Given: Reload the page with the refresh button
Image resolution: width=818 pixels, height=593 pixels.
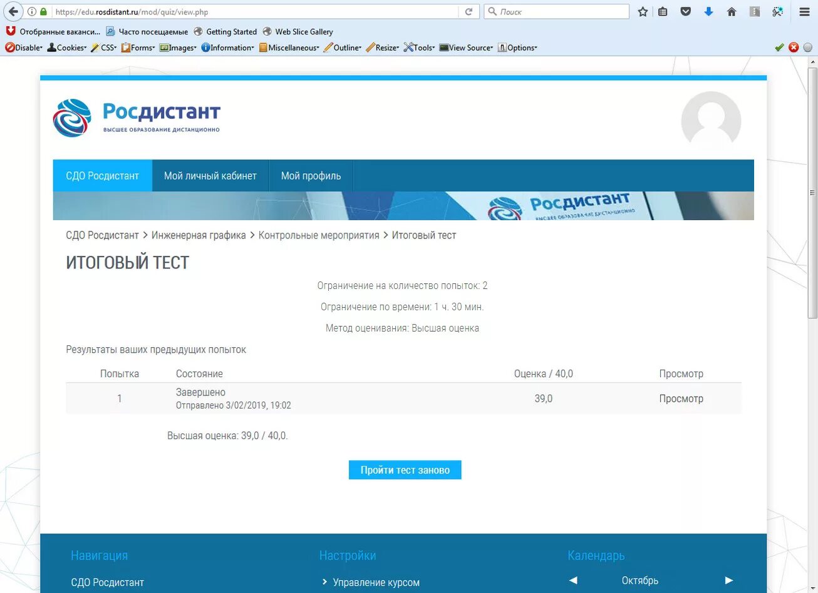Looking at the screenshot, I should tap(469, 12).
